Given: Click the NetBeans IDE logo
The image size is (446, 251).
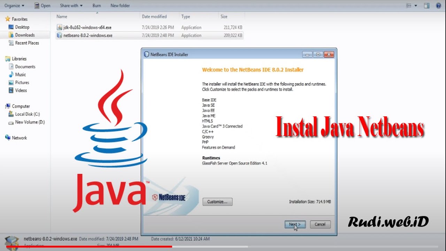Looking at the screenshot, I should (169, 197).
